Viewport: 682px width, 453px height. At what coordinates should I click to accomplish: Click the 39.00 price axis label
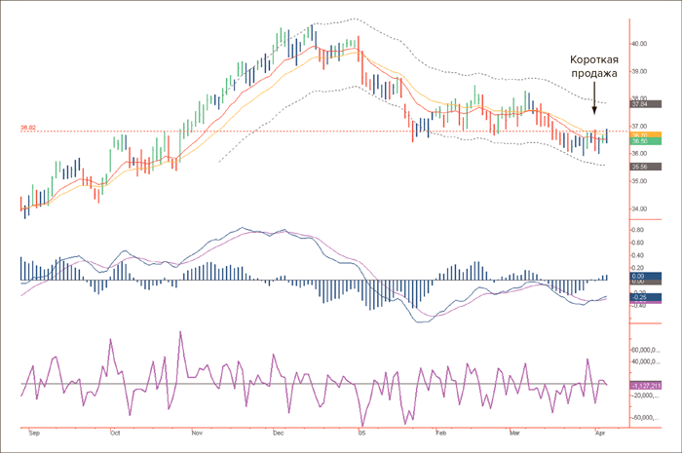[640, 71]
